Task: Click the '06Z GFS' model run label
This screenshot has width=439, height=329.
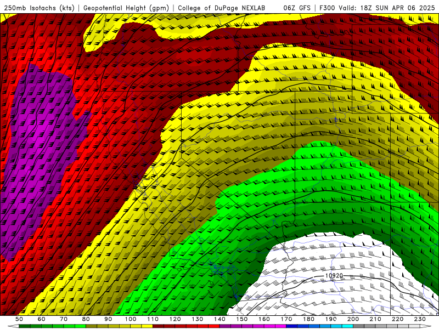Action: click(297, 8)
